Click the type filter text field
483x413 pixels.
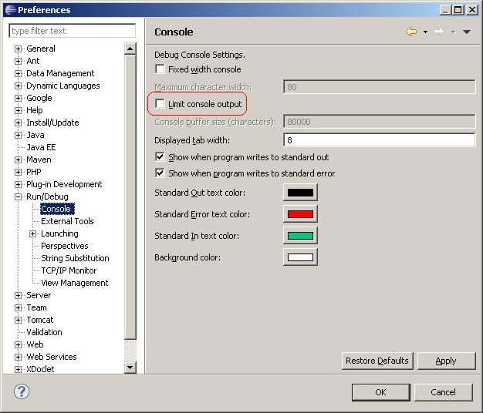coord(72,31)
